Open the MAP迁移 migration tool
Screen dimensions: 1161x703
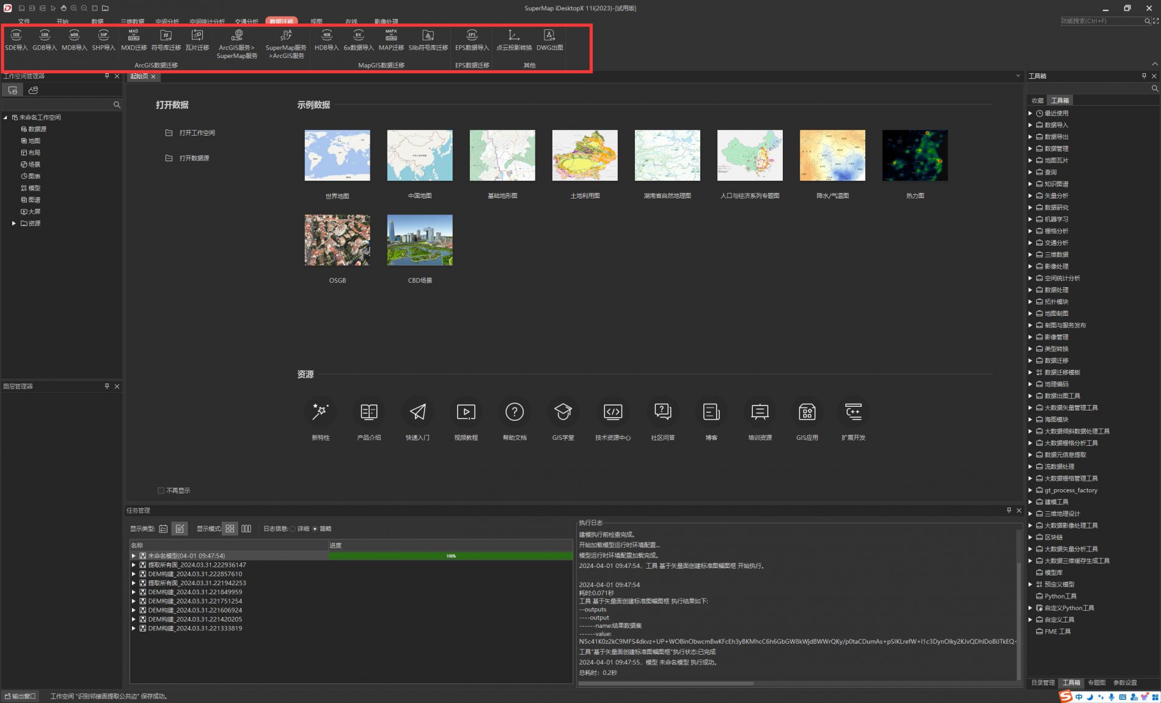391,40
